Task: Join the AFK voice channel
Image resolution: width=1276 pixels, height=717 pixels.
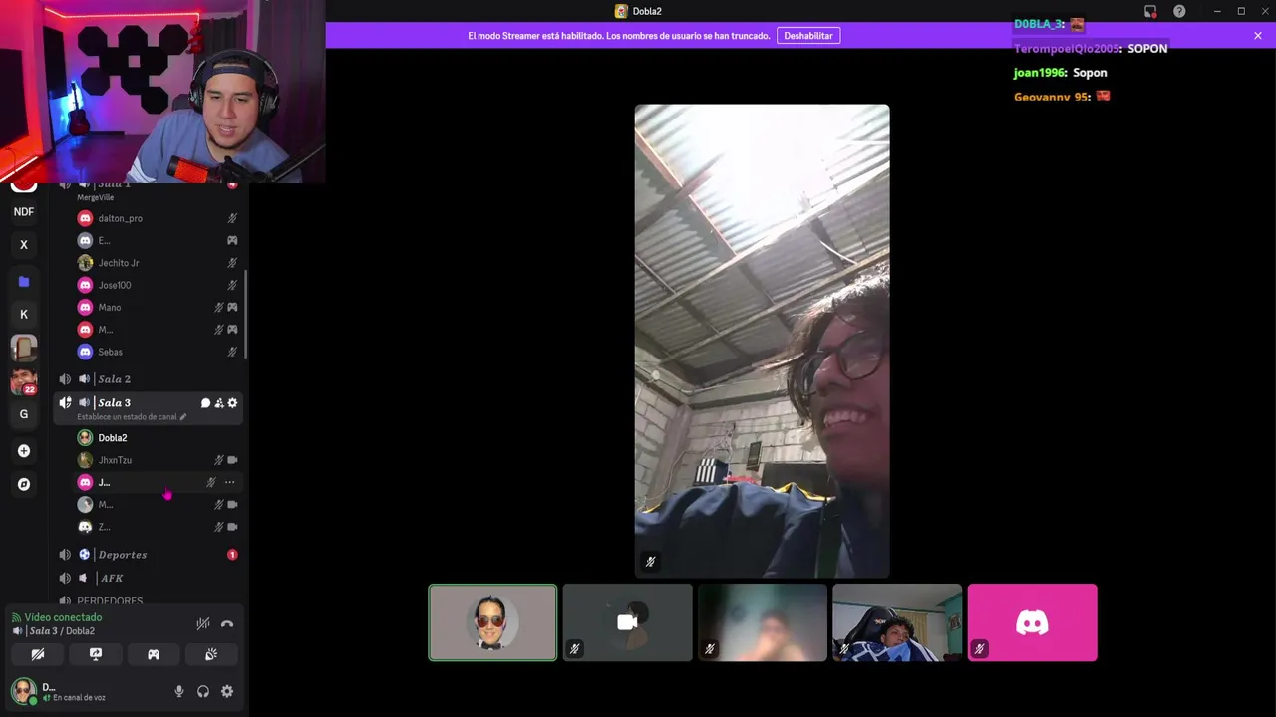Action: [x=148, y=578]
